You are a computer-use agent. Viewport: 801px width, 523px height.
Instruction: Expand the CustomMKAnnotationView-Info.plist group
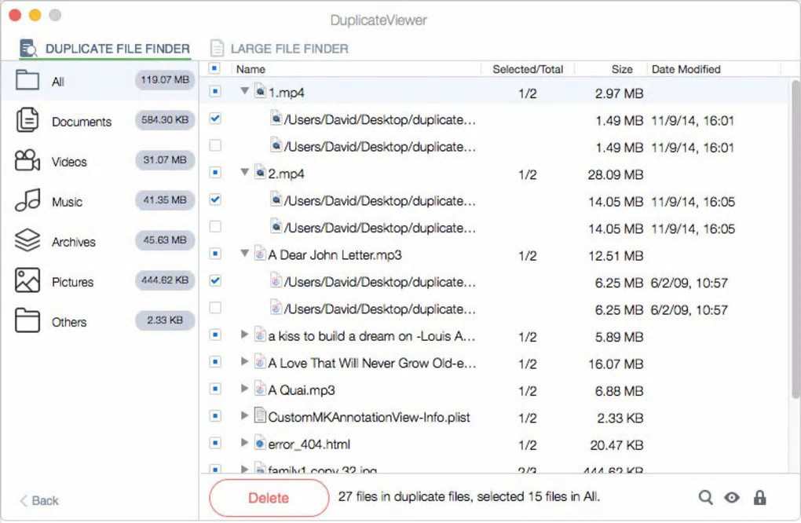(245, 415)
